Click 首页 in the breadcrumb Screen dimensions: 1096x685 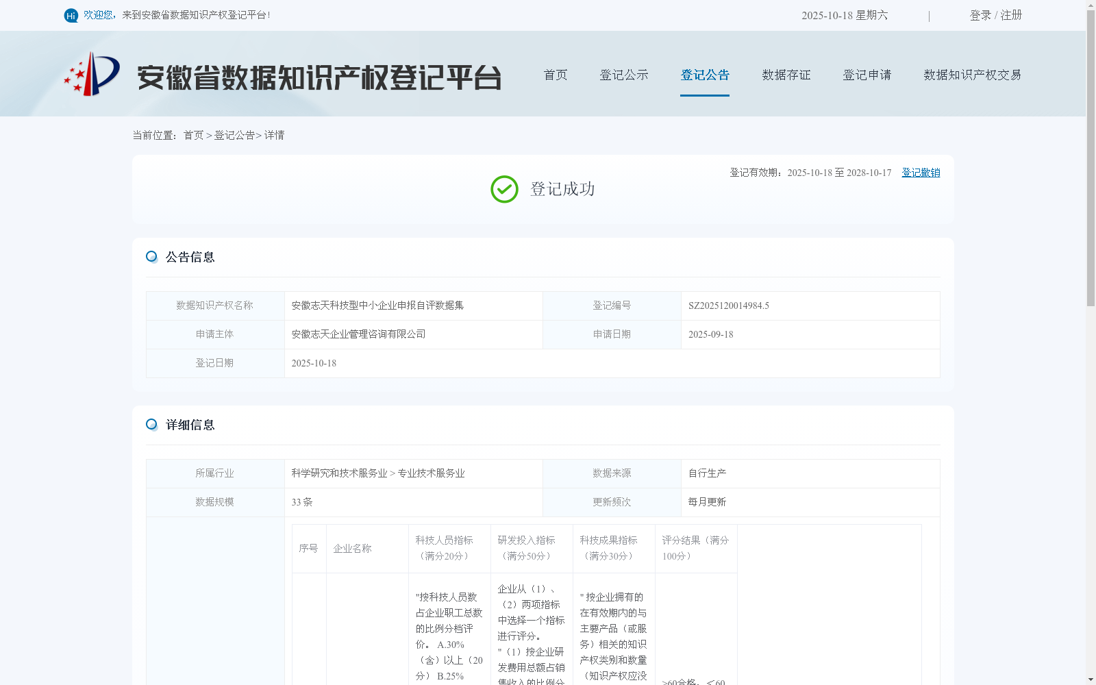pyautogui.click(x=193, y=135)
